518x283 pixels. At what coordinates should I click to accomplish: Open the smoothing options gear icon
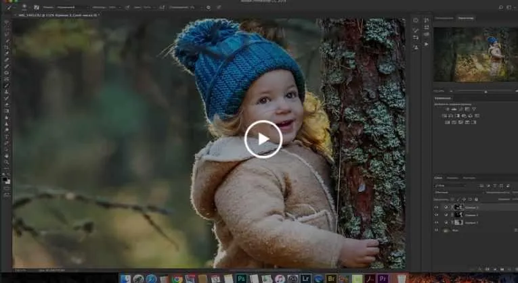click(209, 7)
